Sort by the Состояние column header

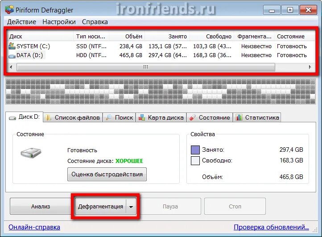294,37
